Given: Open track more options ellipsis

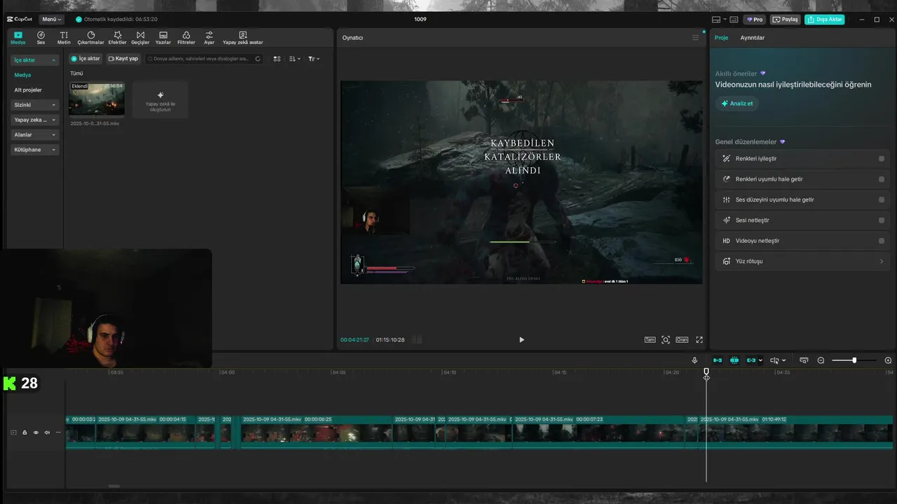Looking at the screenshot, I should 58,433.
